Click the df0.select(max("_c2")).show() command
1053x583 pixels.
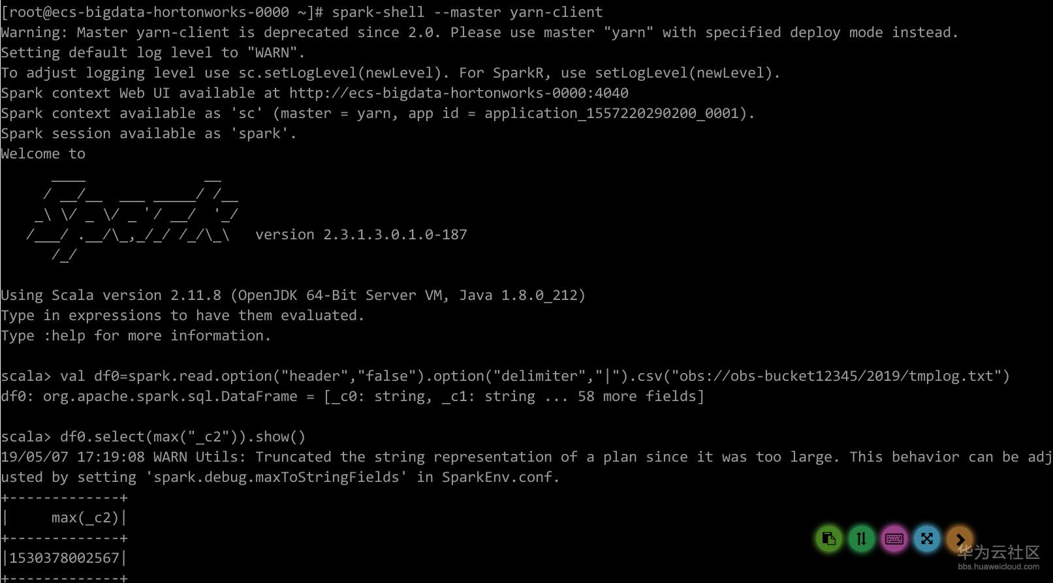(183, 437)
